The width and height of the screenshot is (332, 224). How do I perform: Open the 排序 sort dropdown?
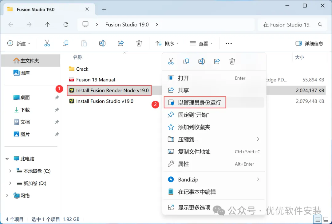point(167,43)
